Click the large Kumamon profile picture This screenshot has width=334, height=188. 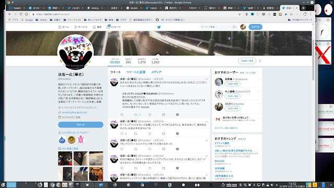pyautogui.click(x=76, y=53)
